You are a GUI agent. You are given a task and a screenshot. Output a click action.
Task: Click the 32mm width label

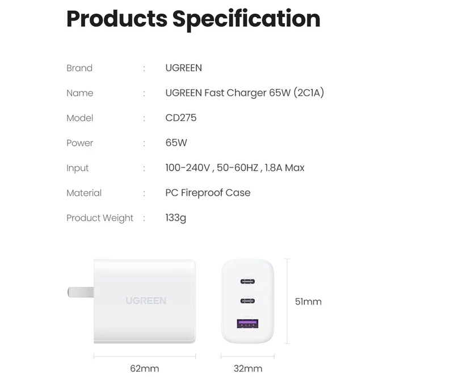click(248, 368)
